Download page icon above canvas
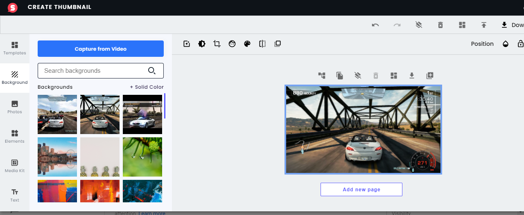 click(412, 76)
